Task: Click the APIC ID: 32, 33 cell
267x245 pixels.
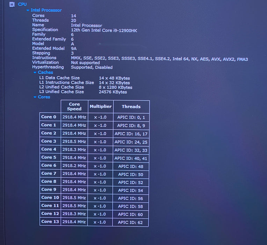Action: [131, 150]
